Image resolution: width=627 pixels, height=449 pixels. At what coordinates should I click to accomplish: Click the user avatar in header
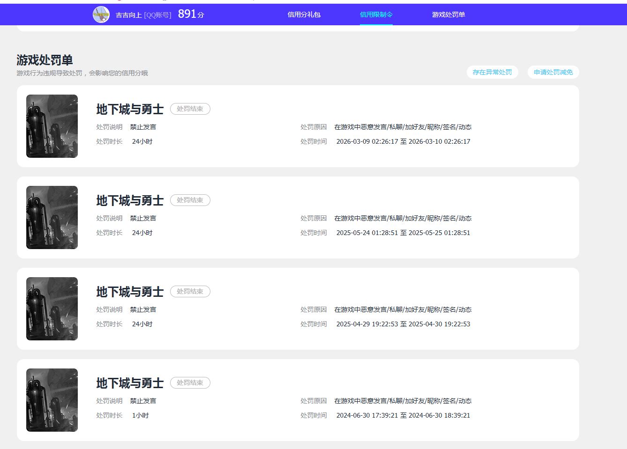101,15
